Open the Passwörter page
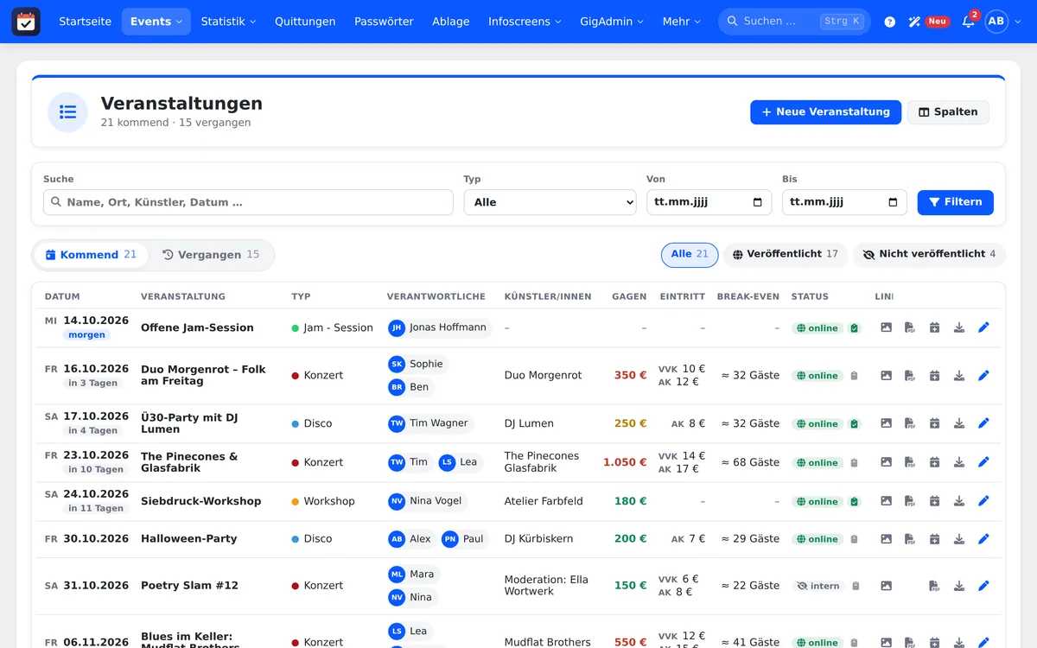 384,22
